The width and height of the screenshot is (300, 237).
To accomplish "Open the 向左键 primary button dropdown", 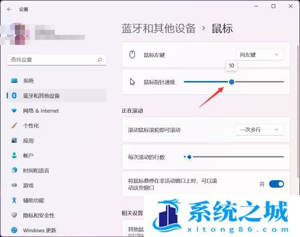I will (x=259, y=55).
